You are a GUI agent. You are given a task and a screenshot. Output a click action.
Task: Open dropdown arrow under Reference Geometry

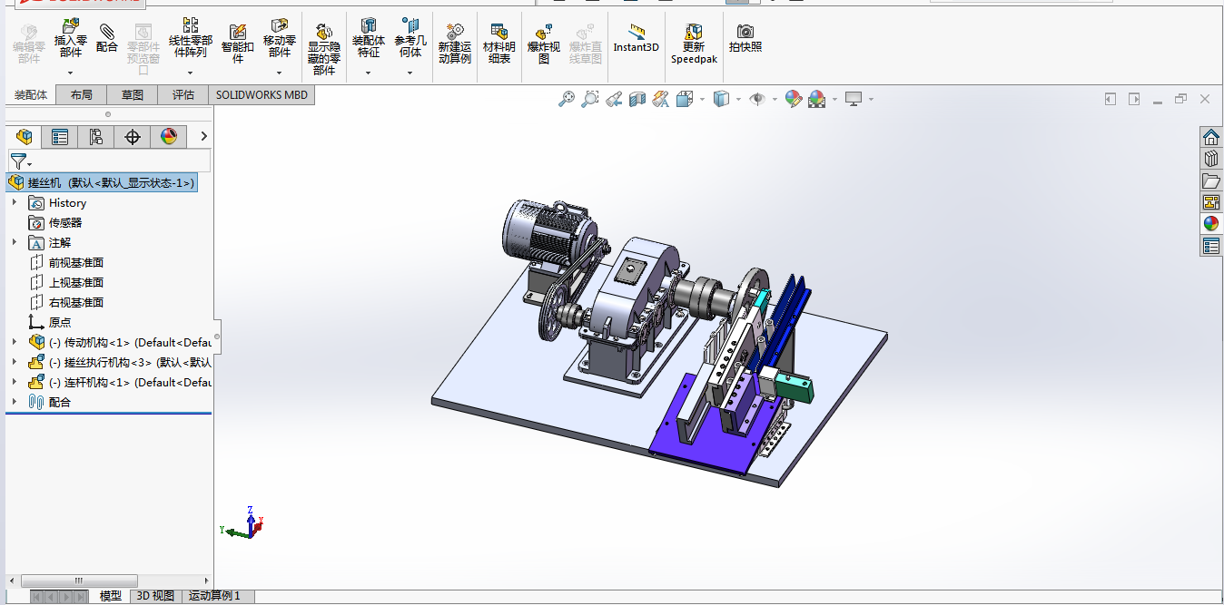tap(410, 73)
